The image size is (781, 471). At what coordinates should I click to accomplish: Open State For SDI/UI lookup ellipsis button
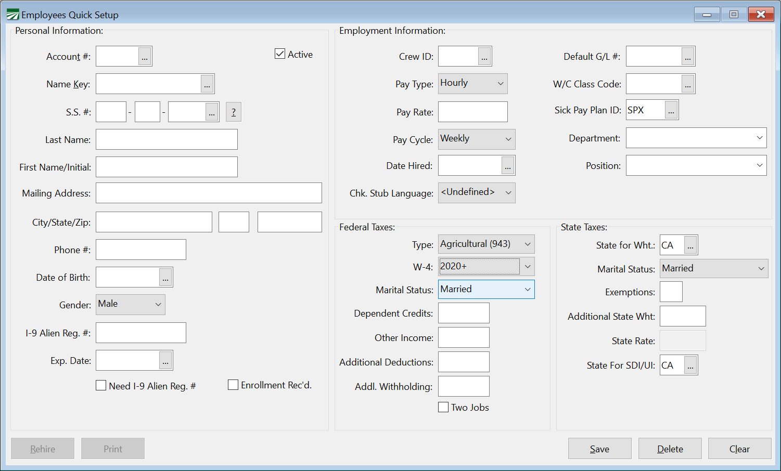690,365
